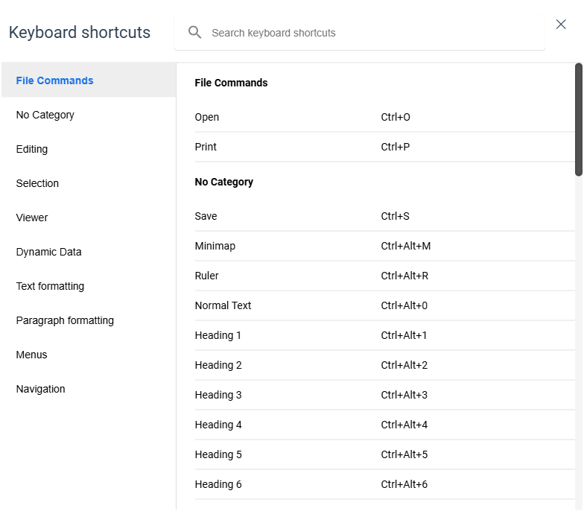Viewport: 584px width, 514px height.
Task: Switch to the Selection category
Action: 89,183
